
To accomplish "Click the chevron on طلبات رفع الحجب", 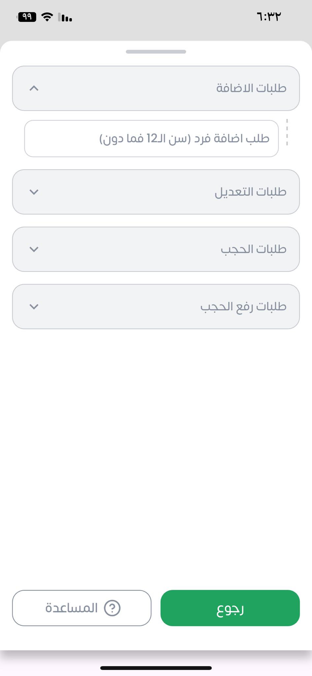I will pos(34,307).
